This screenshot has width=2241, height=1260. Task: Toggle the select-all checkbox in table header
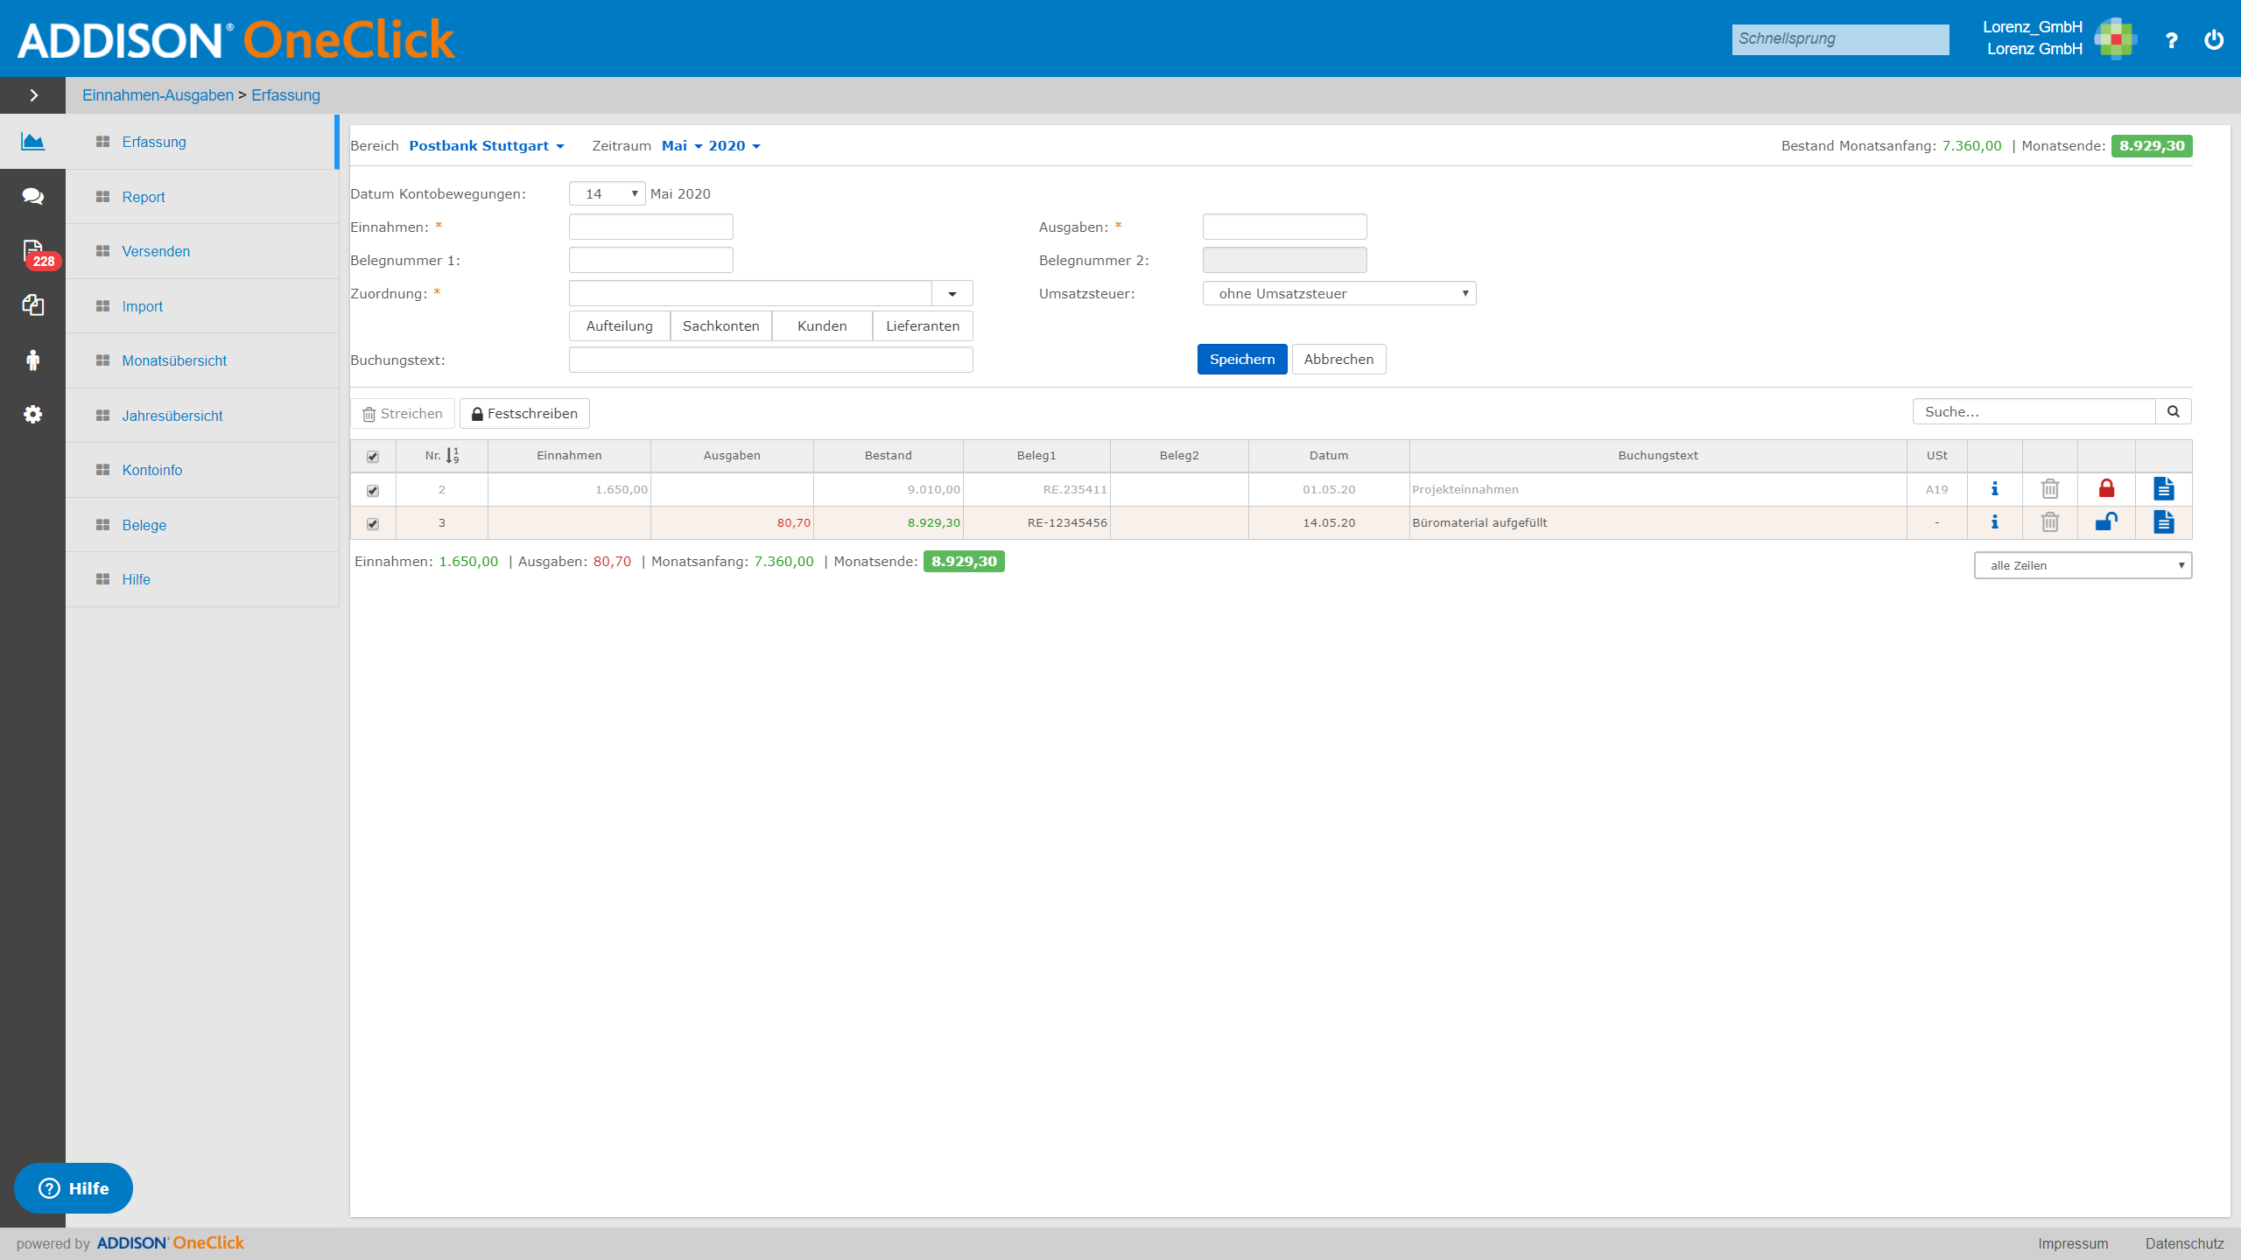coord(373,457)
